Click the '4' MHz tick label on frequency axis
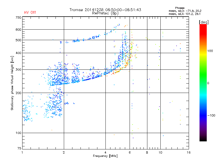The width and height of the screenshot is (222, 166). (105, 152)
